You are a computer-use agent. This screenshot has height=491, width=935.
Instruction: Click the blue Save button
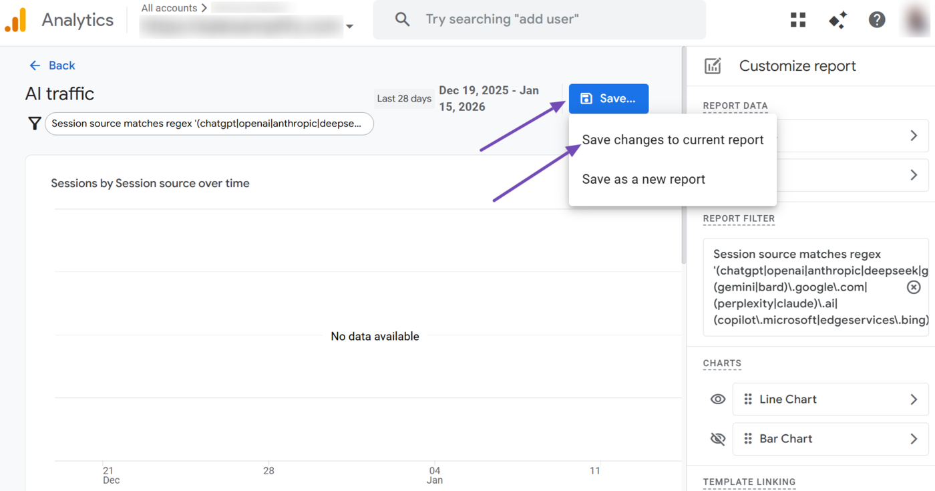(608, 98)
